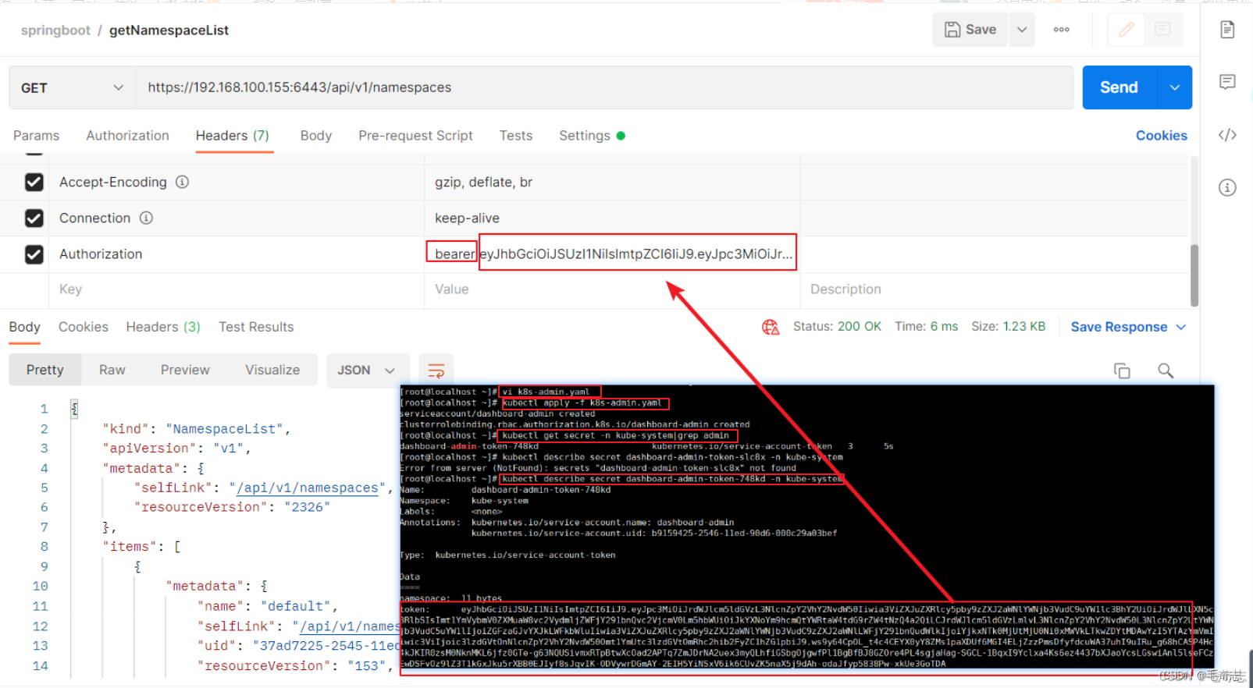
Task: Open the Save options dropdown arrow
Action: click(x=1022, y=30)
